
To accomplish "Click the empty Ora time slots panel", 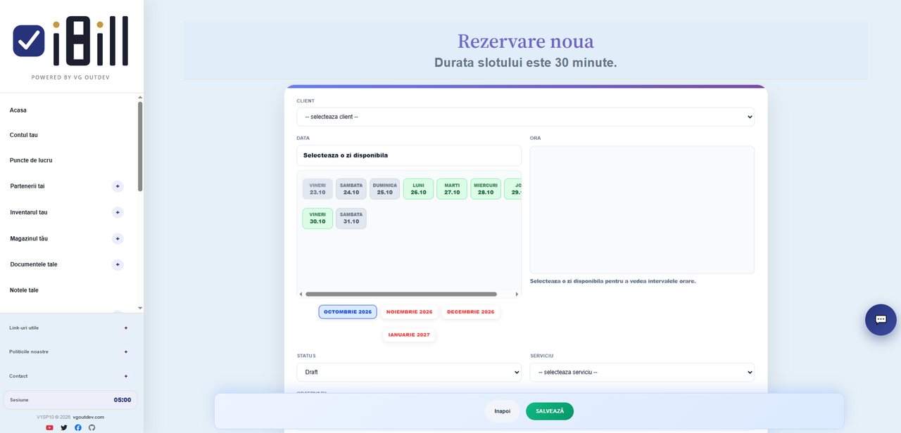I will coord(642,209).
